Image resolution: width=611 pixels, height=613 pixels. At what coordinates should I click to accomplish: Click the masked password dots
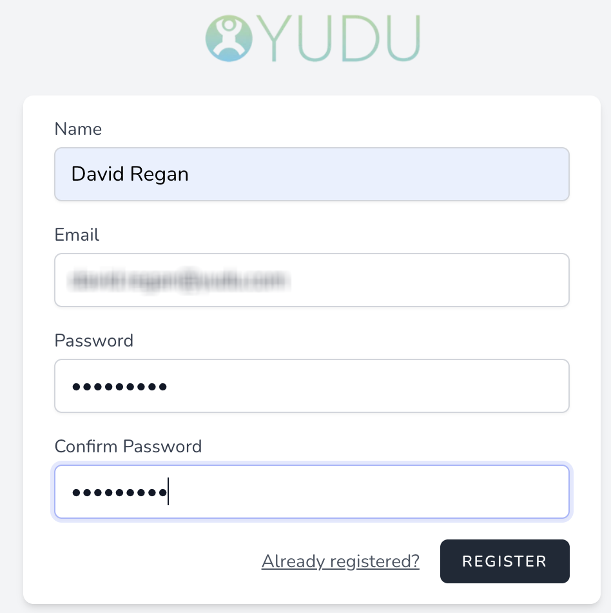(119, 385)
